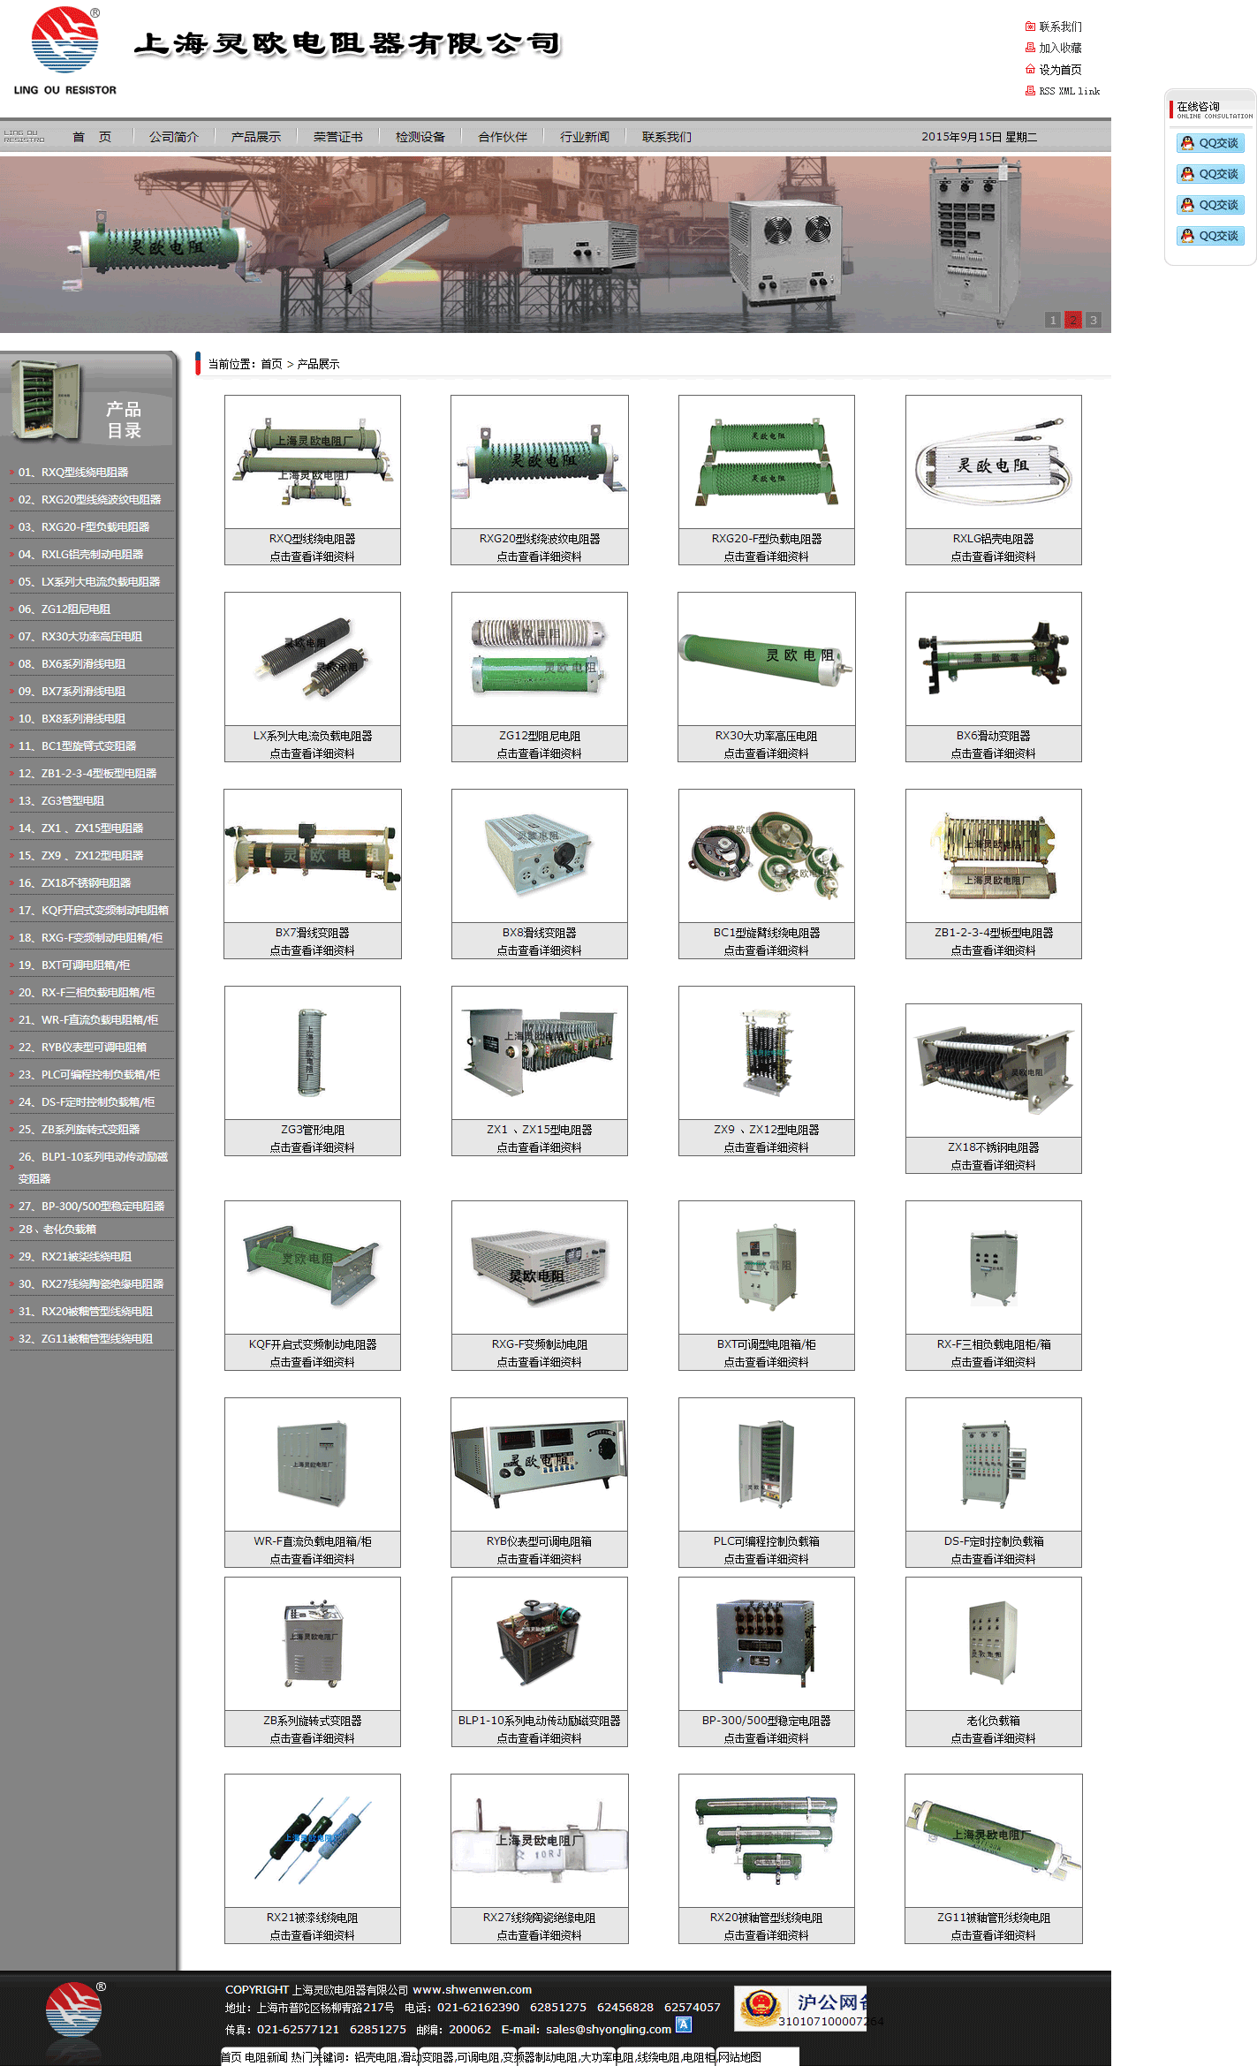Click the 网站地图 link in the footer

739,2057
